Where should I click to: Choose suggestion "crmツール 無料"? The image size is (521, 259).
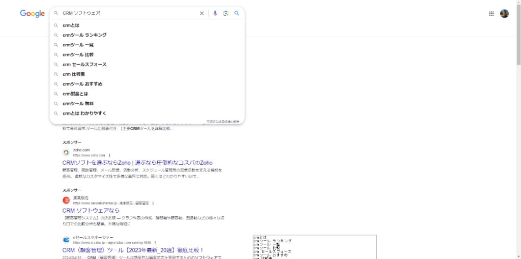point(147,103)
